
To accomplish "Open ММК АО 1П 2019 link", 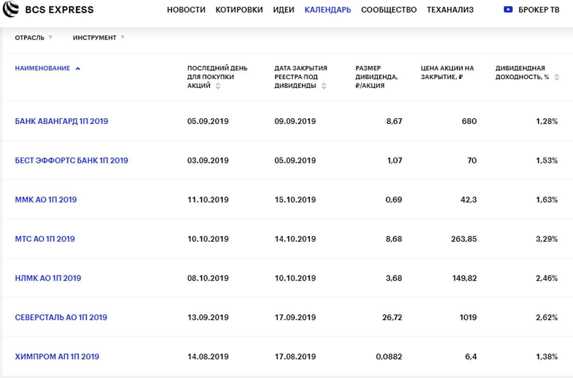I will click(x=46, y=200).
